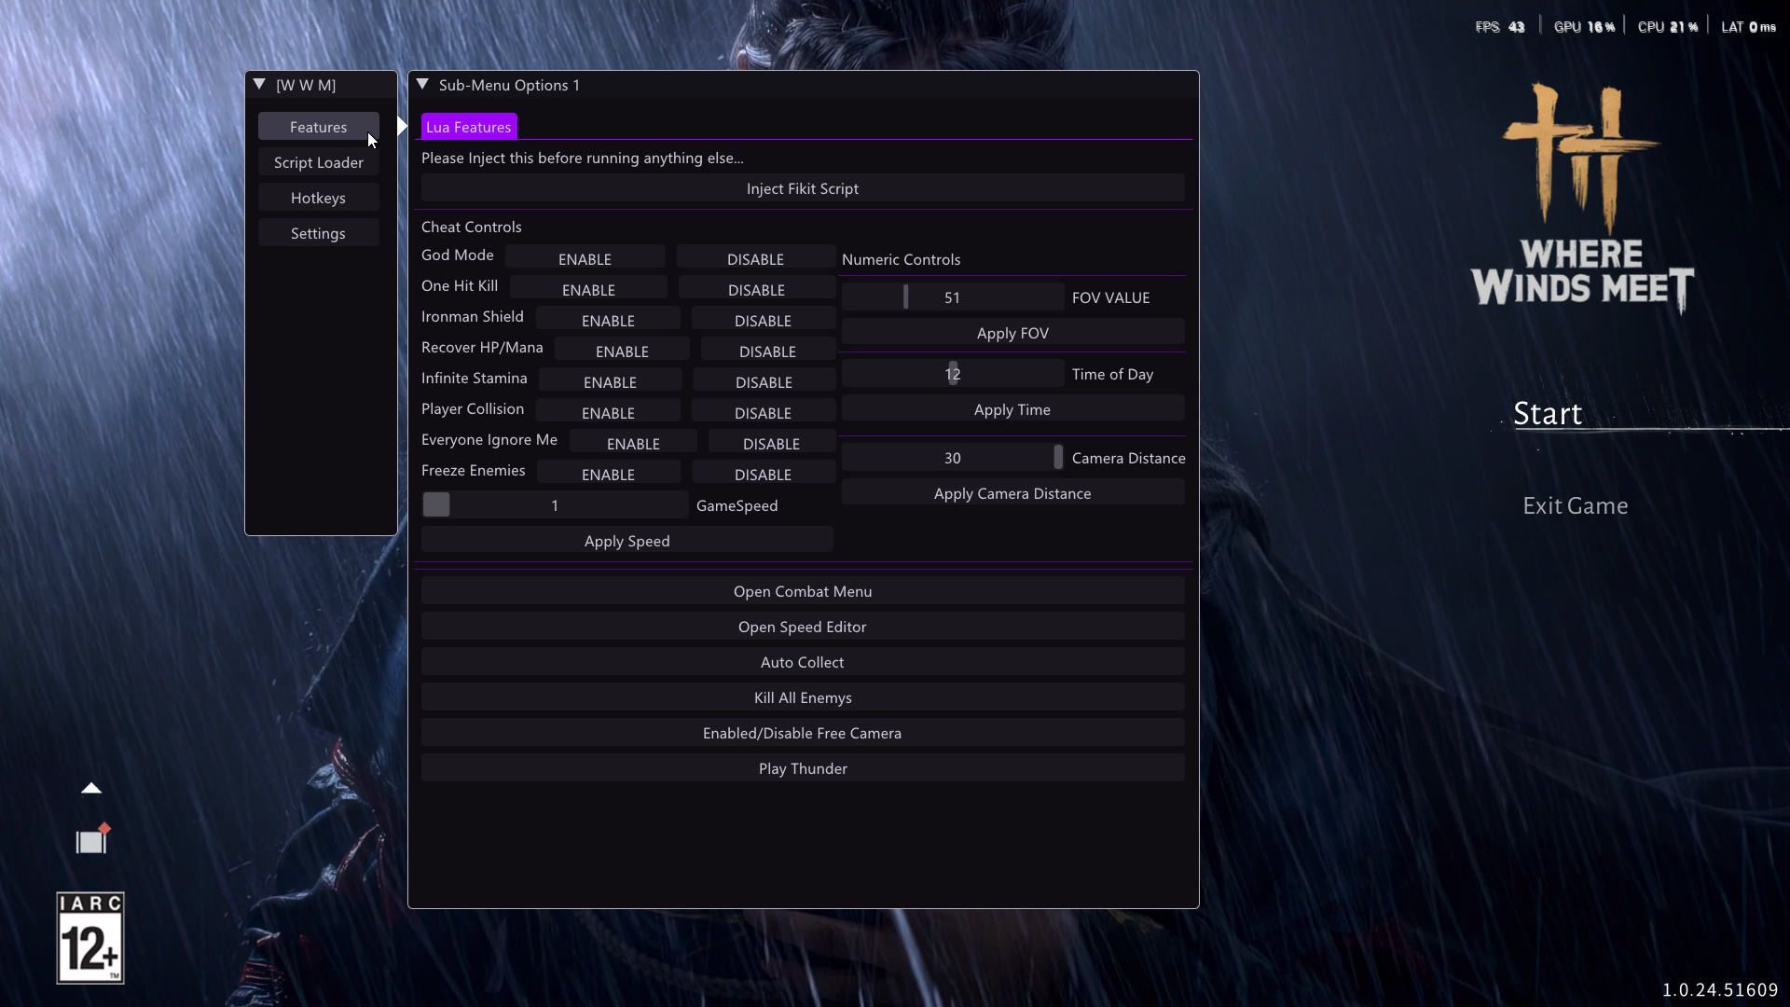The image size is (1790, 1007).
Task: Click Apply Camera Distance button
Action: click(x=1012, y=493)
